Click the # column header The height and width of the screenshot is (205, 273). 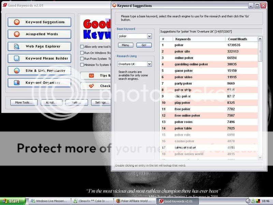(x=166, y=39)
